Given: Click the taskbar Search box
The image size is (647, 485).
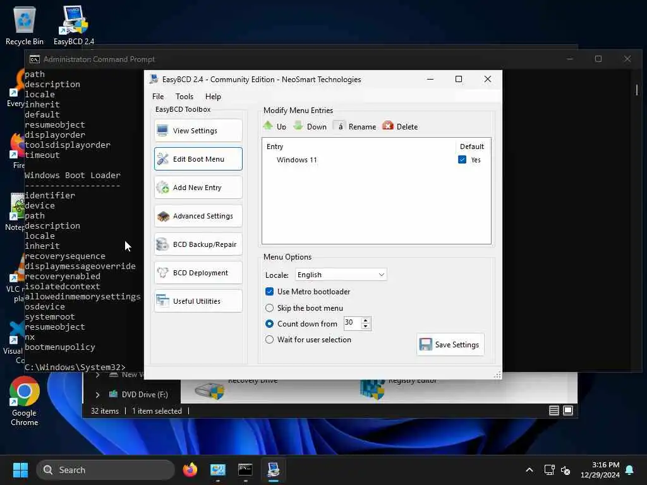Looking at the screenshot, I should click(106, 470).
